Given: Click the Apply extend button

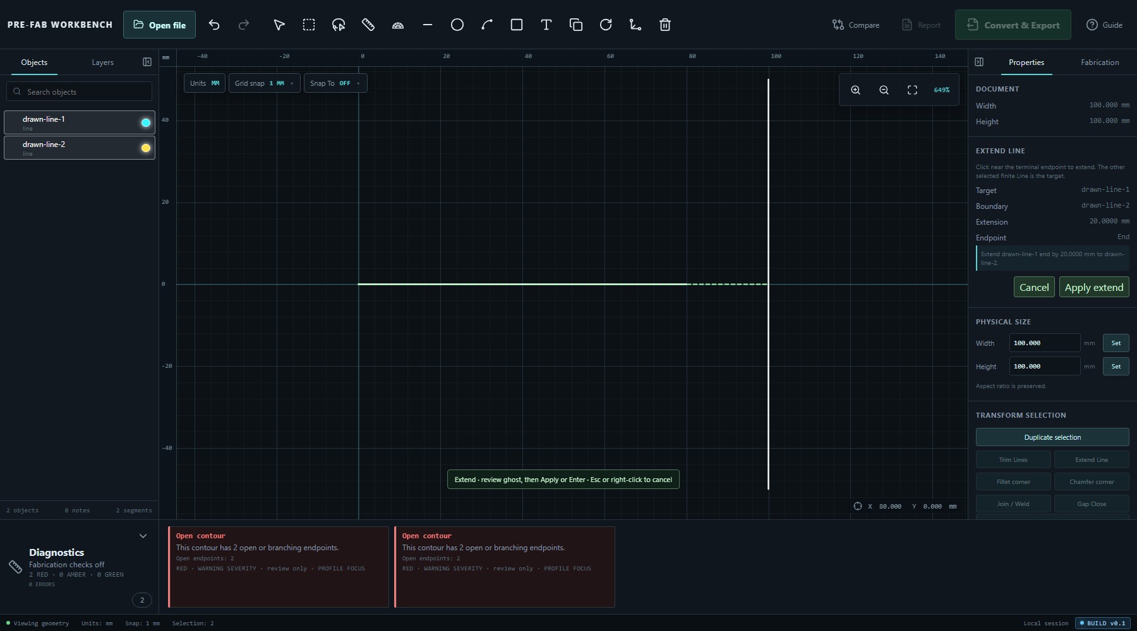Looking at the screenshot, I should 1094,287.
